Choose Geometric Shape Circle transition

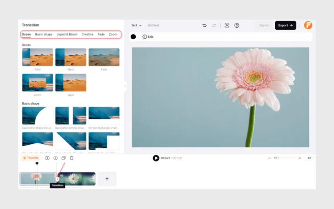[x=38, y=116]
